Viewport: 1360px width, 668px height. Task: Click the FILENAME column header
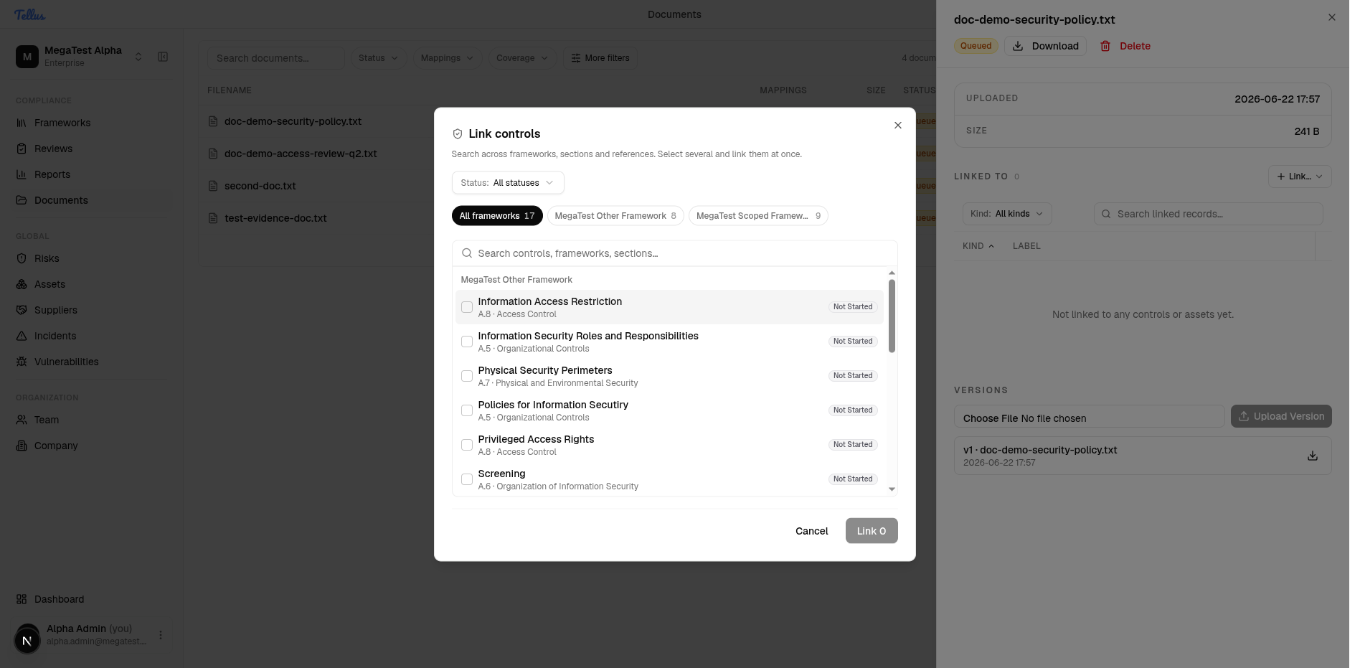230,90
